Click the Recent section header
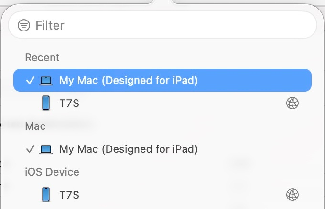The height and width of the screenshot is (209, 325). 42,57
